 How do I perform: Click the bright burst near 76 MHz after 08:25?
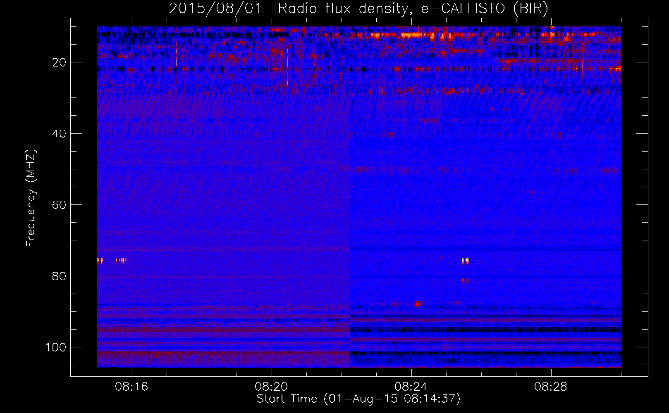pyautogui.click(x=465, y=261)
